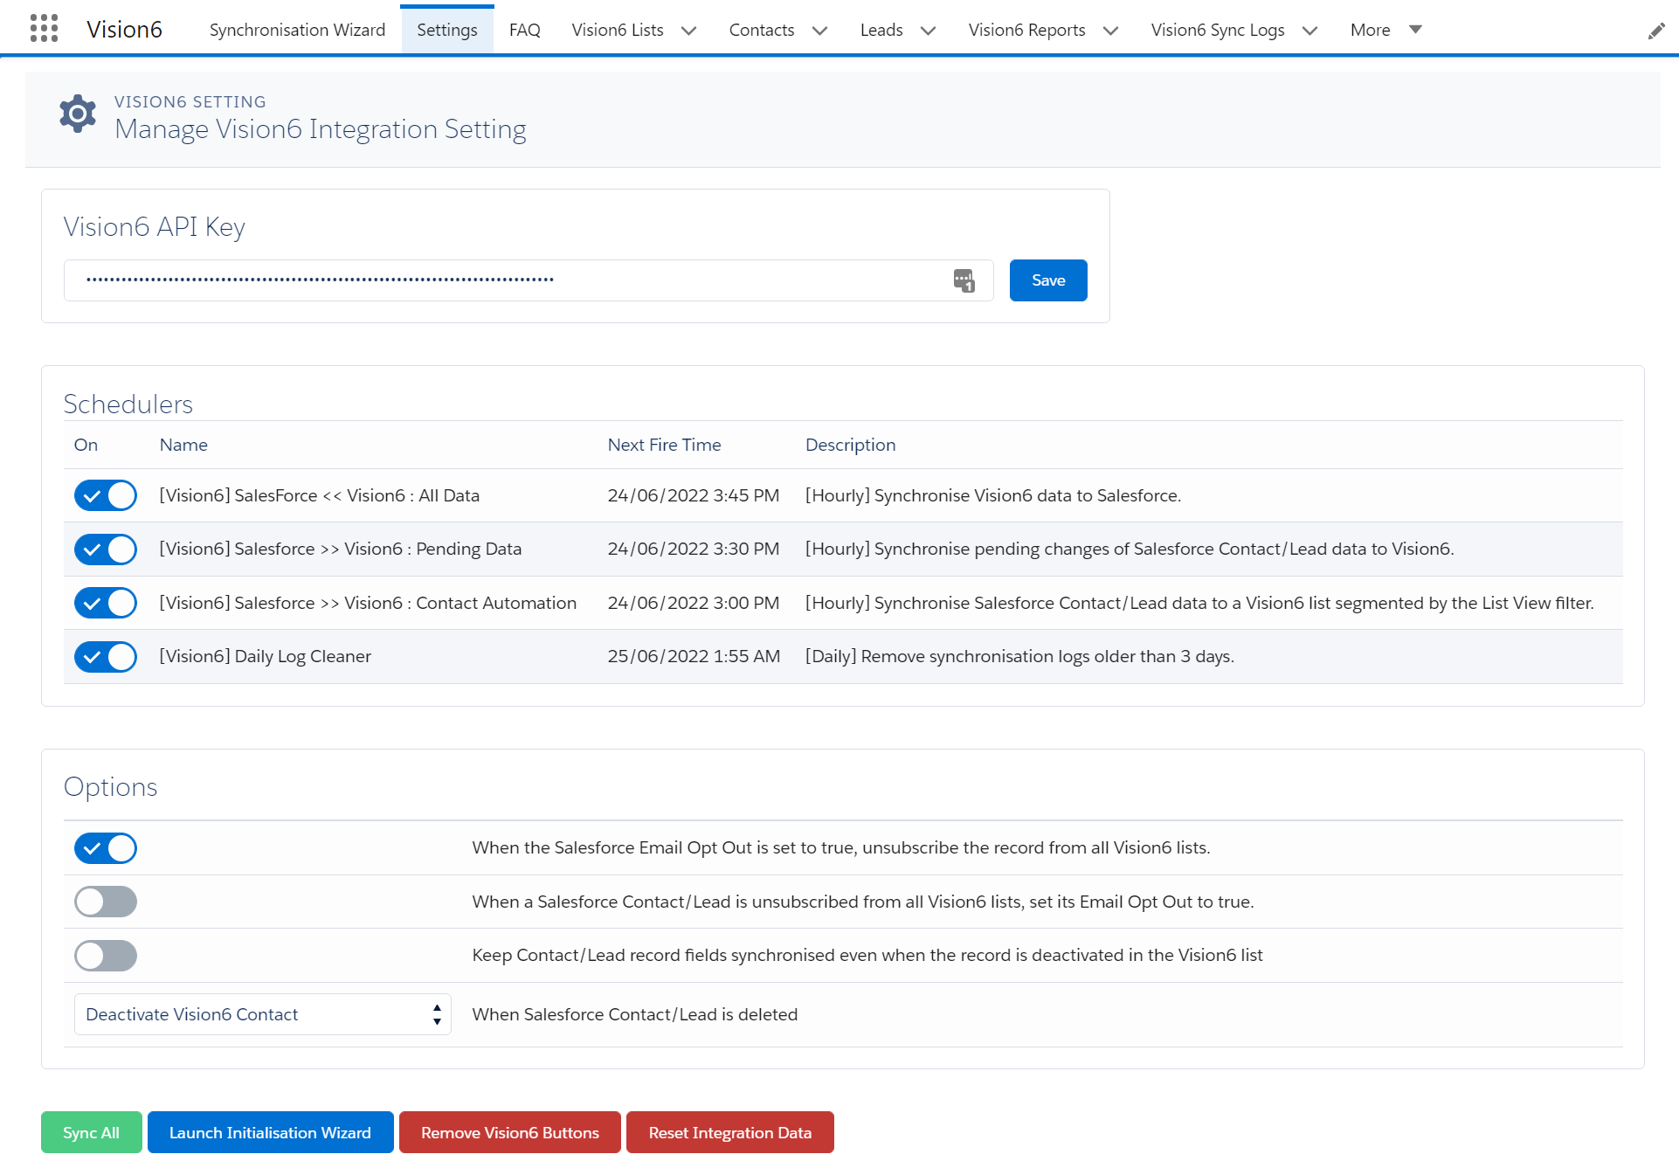Viewport: 1679px width, 1175px height.
Task: Open the More navigation dropdown
Action: (x=1386, y=30)
